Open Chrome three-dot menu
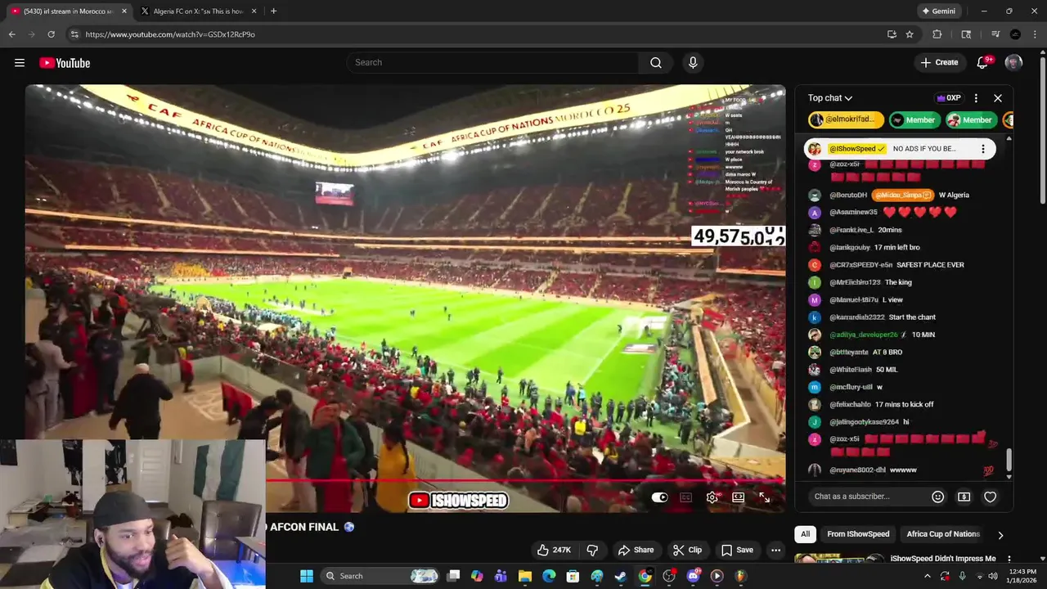1047x589 pixels. point(1035,34)
